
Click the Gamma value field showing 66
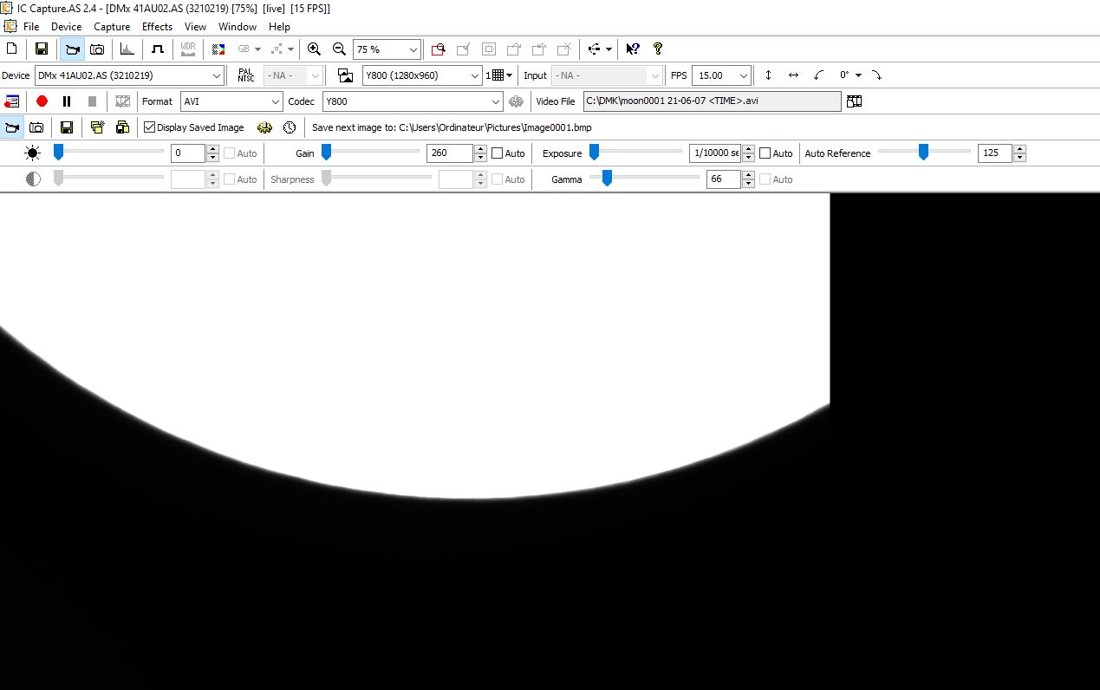723,179
